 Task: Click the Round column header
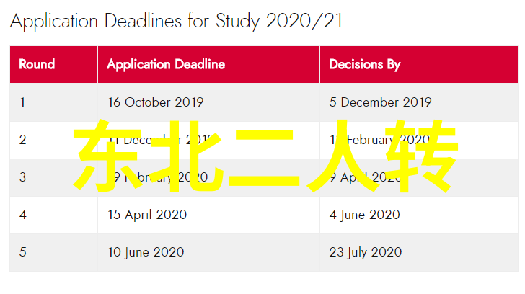tap(53, 64)
